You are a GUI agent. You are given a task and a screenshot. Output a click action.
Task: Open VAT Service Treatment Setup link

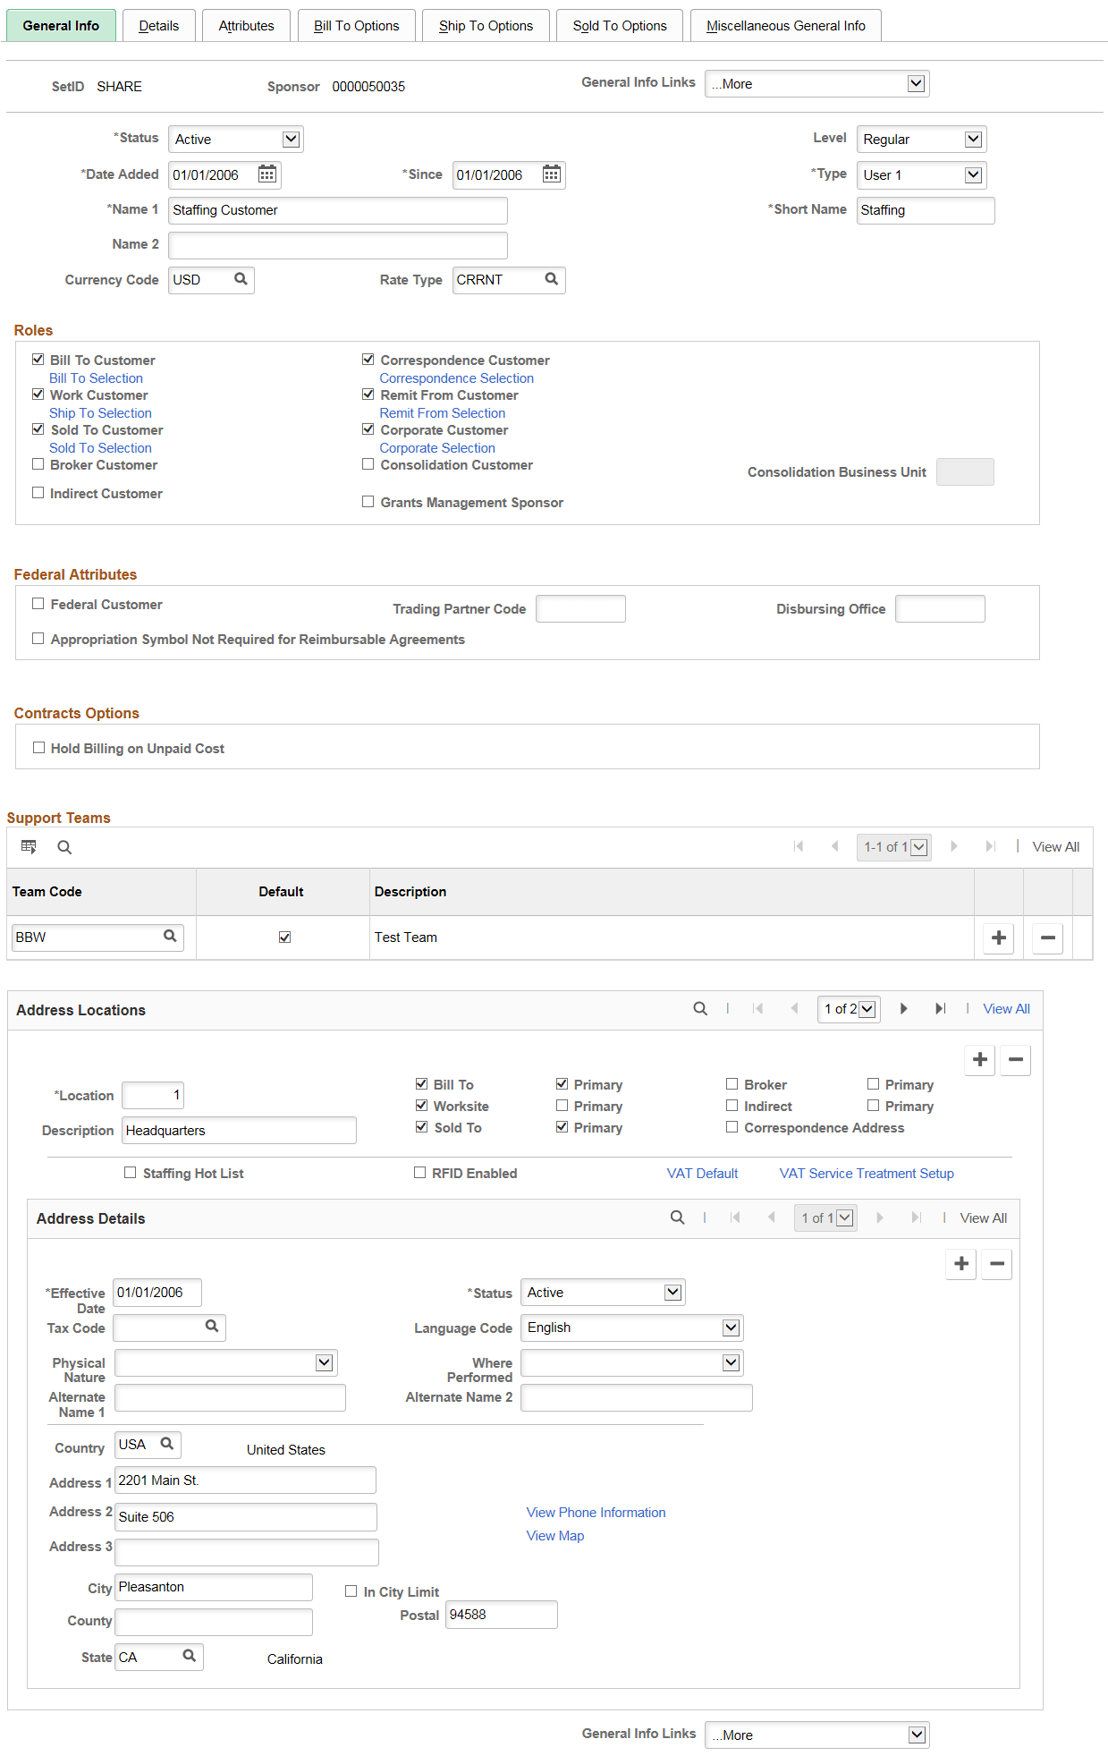pyautogui.click(x=867, y=1174)
